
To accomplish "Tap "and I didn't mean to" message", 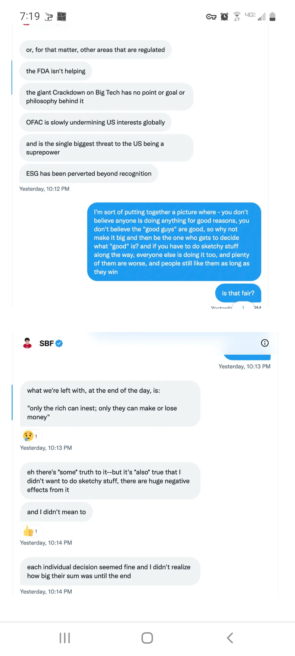I will pos(56,512).
